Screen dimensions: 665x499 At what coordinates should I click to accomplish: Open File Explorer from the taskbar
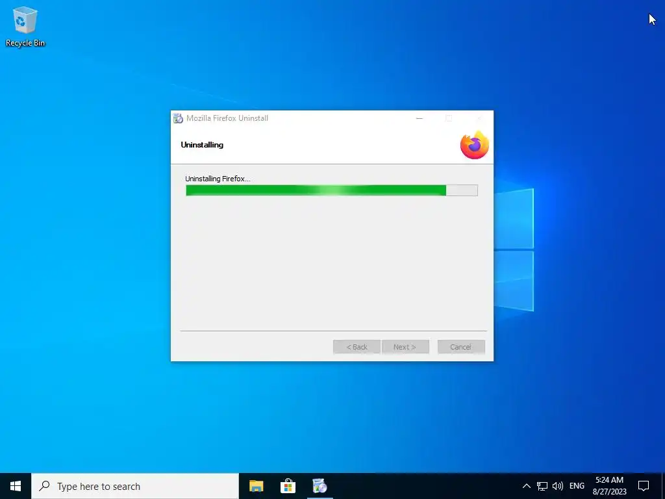(x=256, y=486)
